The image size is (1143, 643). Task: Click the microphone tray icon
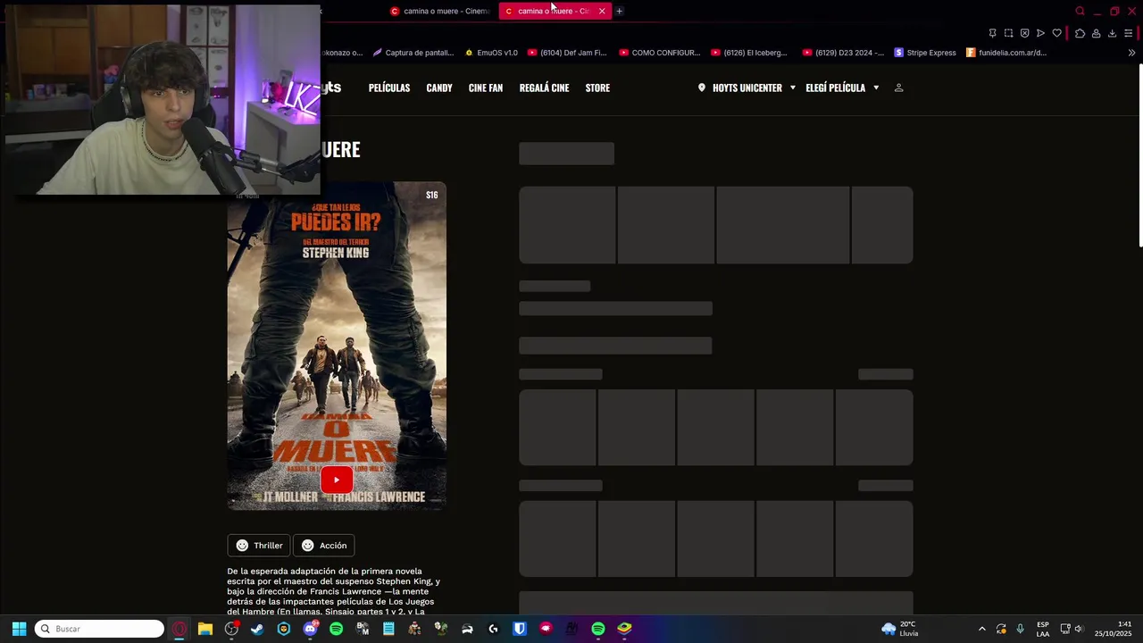1020,629
